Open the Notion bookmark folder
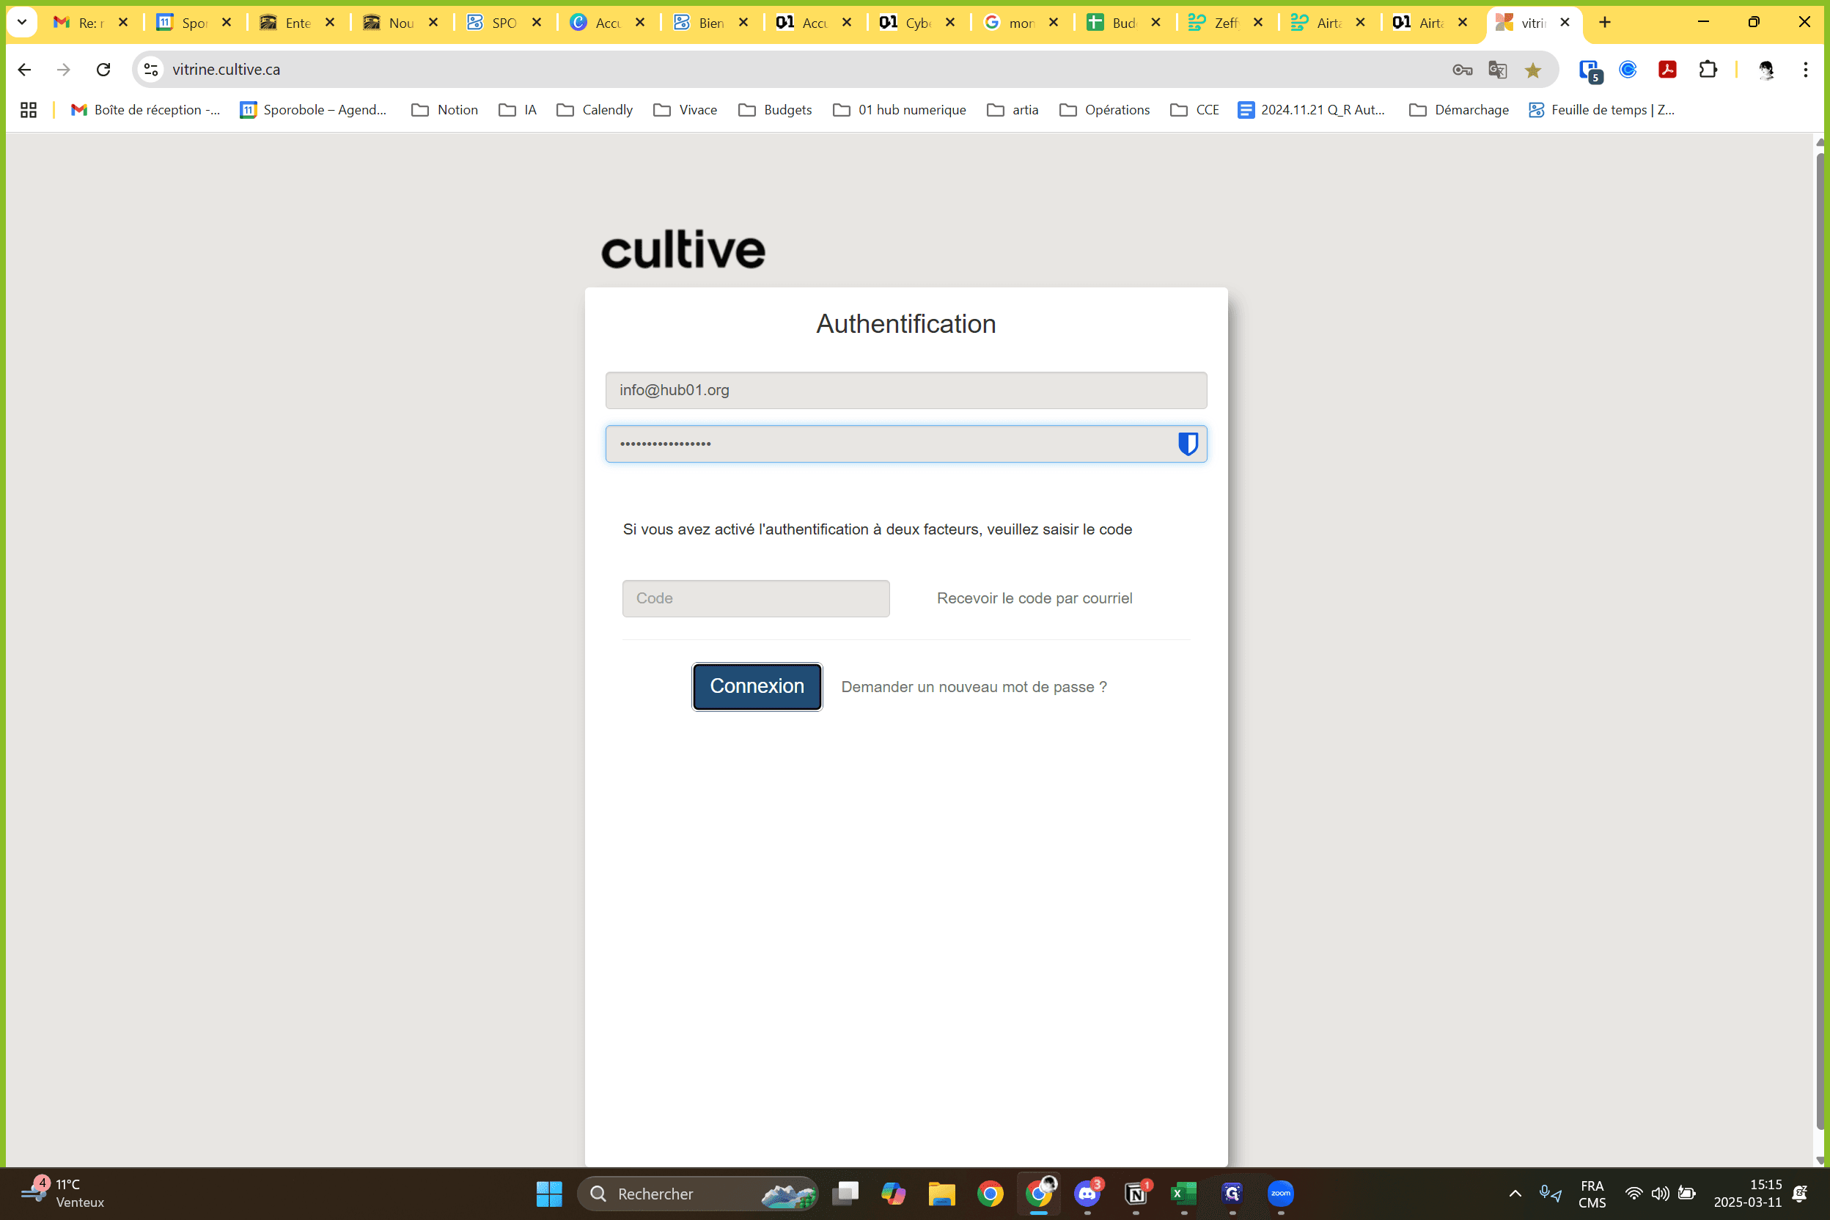Screen dimensions: 1830x1220 [444, 110]
